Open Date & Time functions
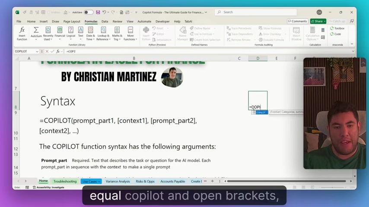The width and height of the screenshot is (369, 207). point(90,34)
